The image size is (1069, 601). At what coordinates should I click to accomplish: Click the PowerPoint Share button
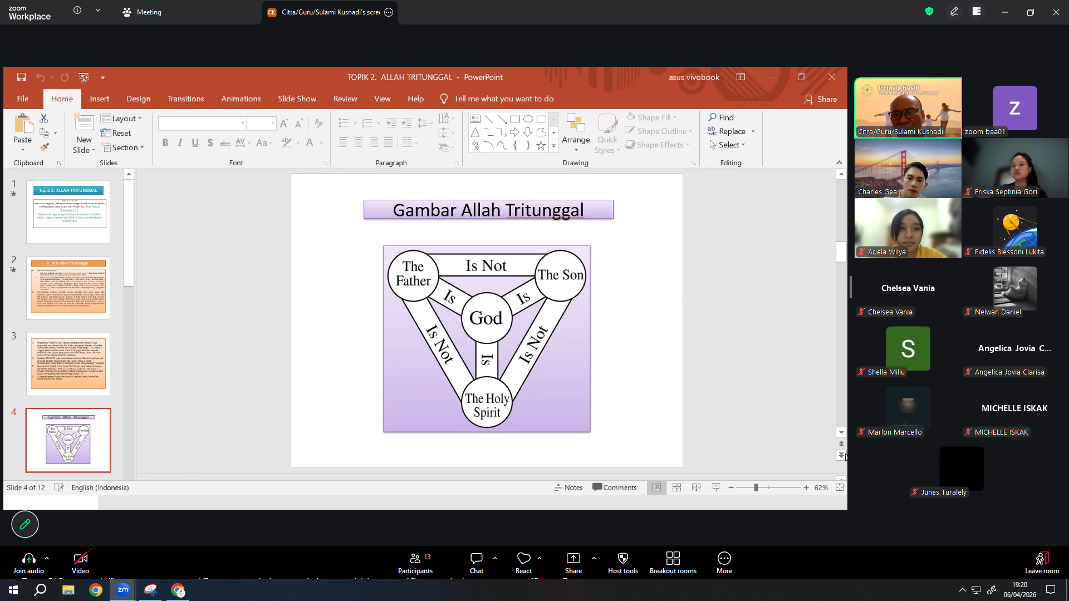821,99
